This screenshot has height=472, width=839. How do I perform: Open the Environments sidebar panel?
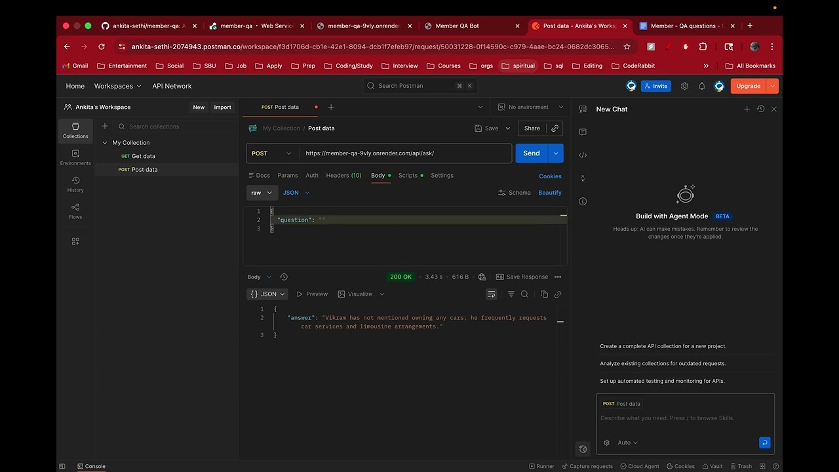[x=75, y=157]
